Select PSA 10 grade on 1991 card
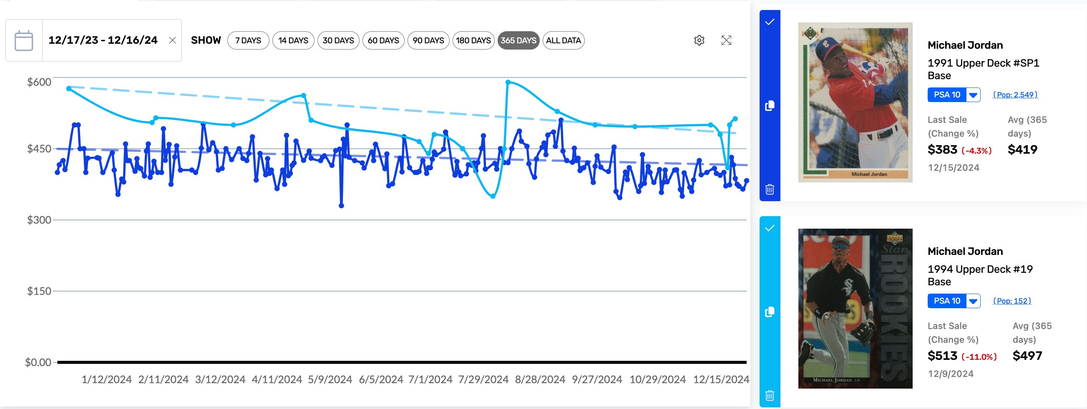The height and width of the screenshot is (409, 1087). click(x=947, y=95)
